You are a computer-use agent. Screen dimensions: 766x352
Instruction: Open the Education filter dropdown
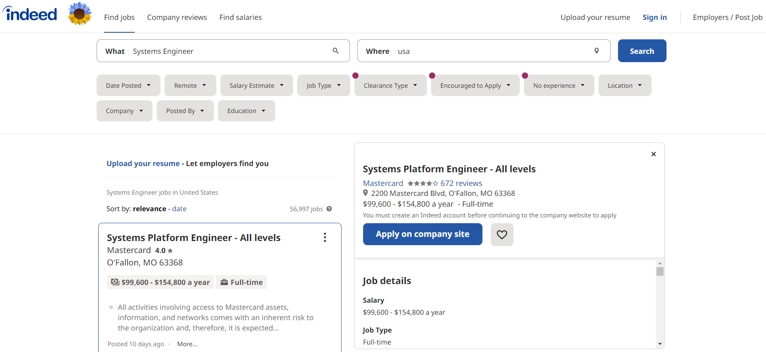247,111
